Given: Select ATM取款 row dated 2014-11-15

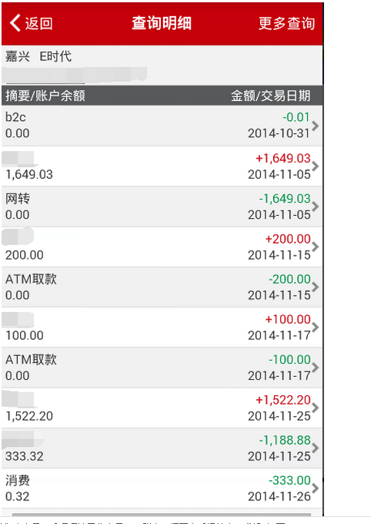Looking at the screenshot, I should [162, 287].
